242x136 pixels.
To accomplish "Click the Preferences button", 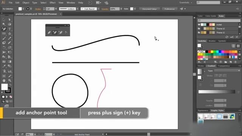I will coord(169,9).
